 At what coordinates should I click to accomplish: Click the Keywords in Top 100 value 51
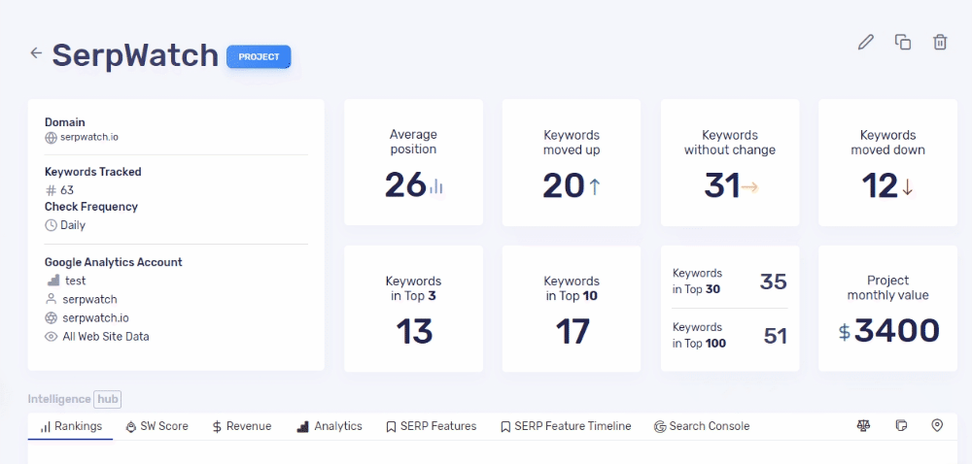(x=775, y=336)
